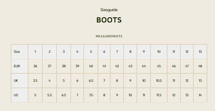This screenshot has height=111, width=215.
Task: Pick US cell "11.5"
Action: (x=159, y=95)
